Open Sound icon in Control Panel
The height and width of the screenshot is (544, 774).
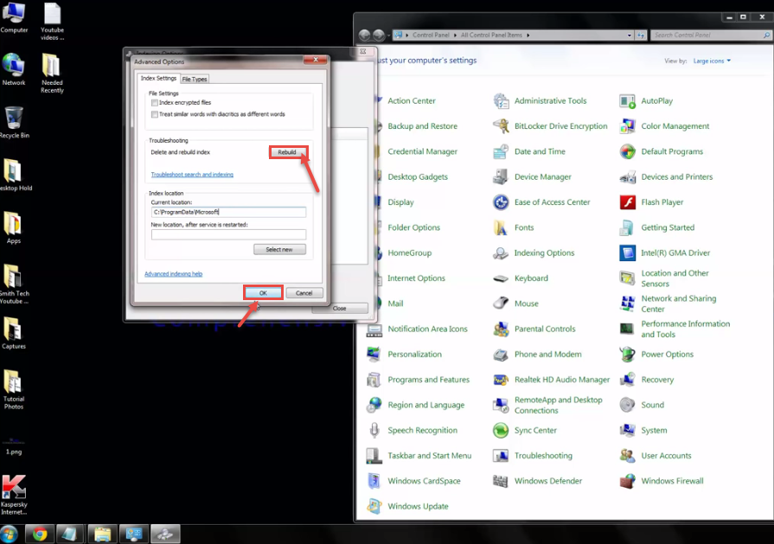pyautogui.click(x=627, y=405)
